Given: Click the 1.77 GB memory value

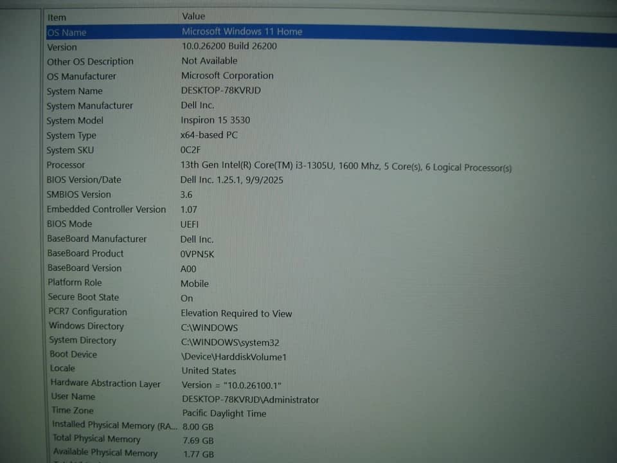Looking at the screenshot, I should (199, 455).
